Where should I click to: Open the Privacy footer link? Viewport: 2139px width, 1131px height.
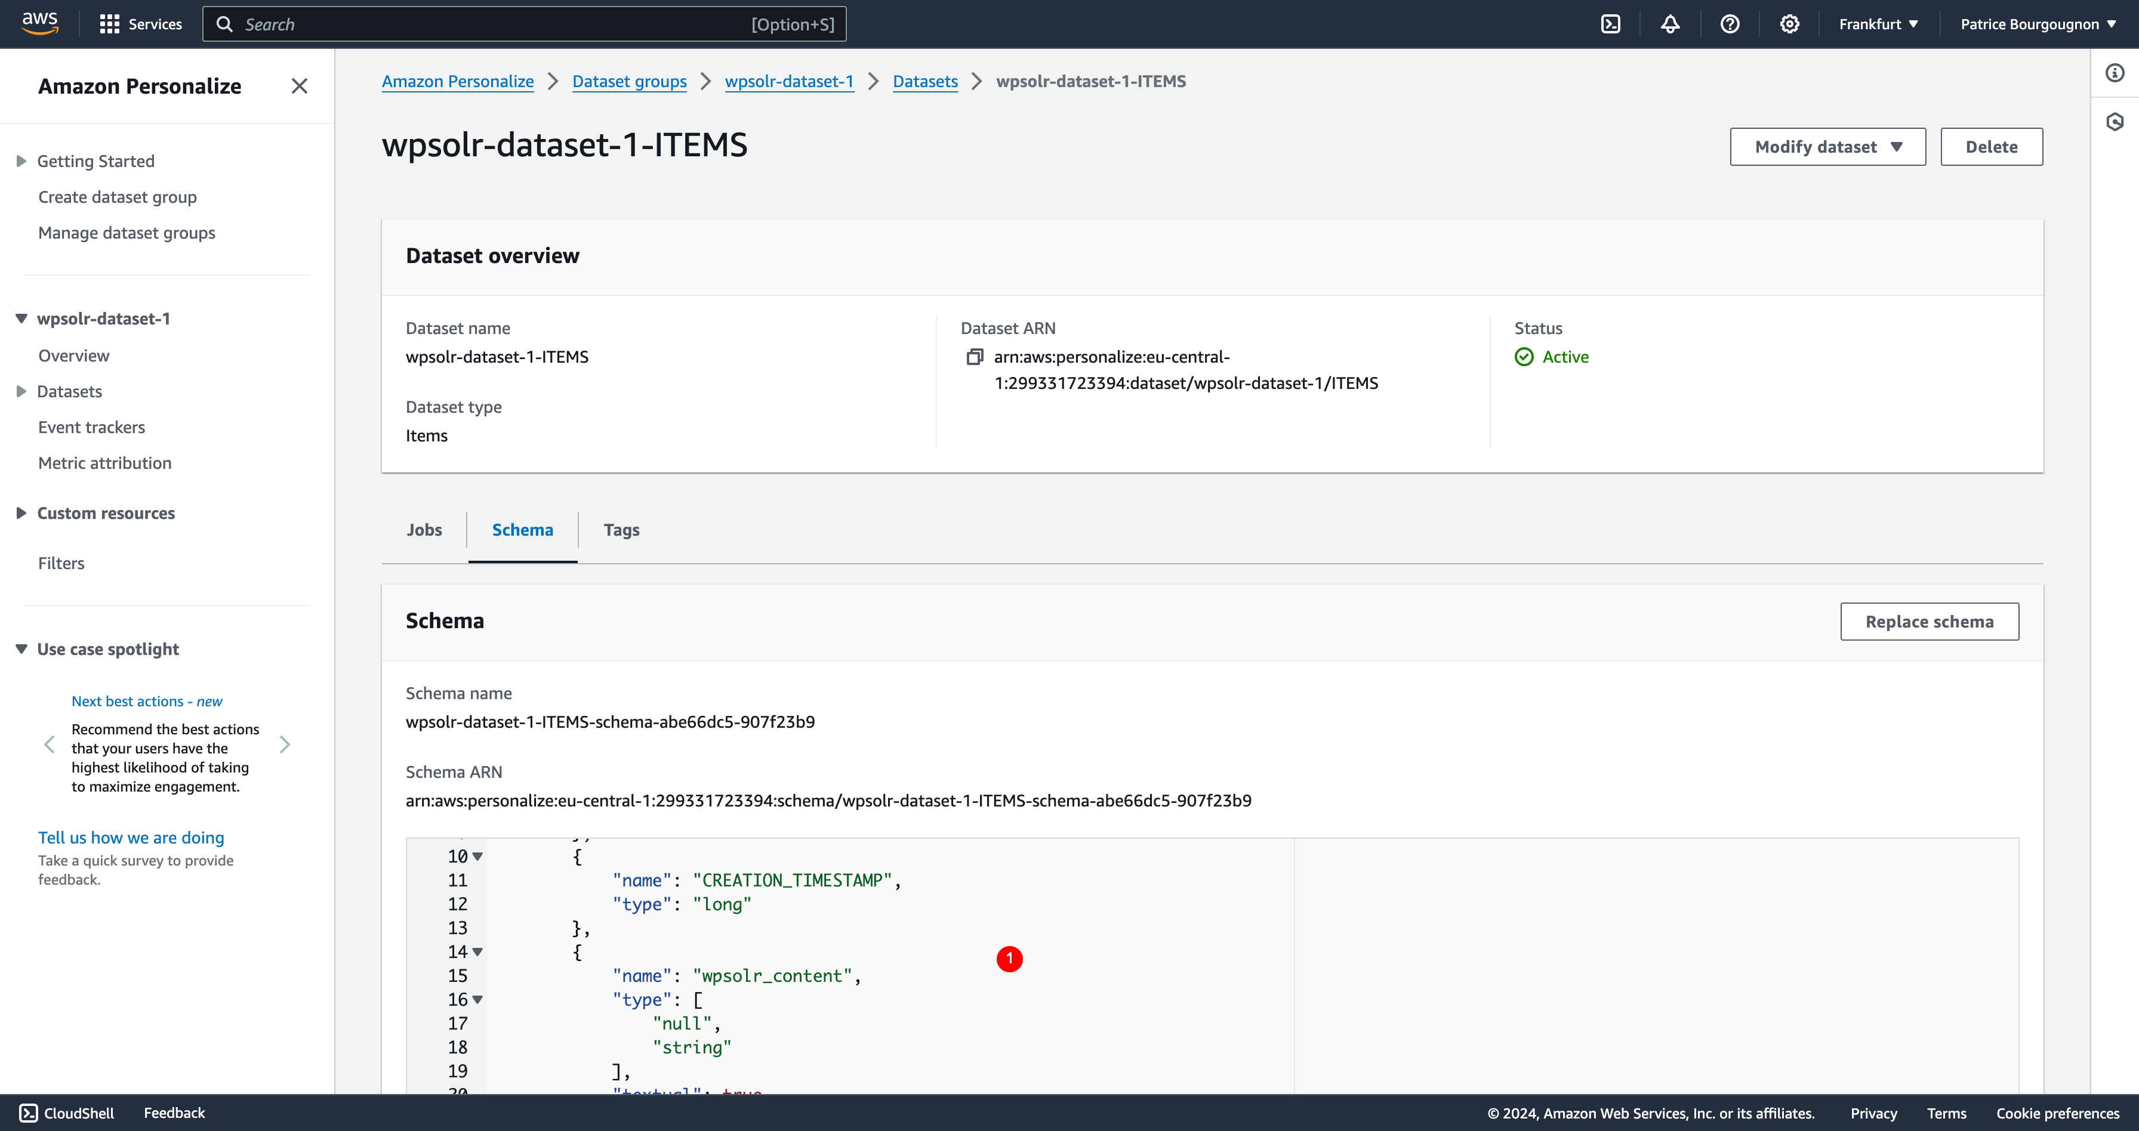click(1873, 1114)
